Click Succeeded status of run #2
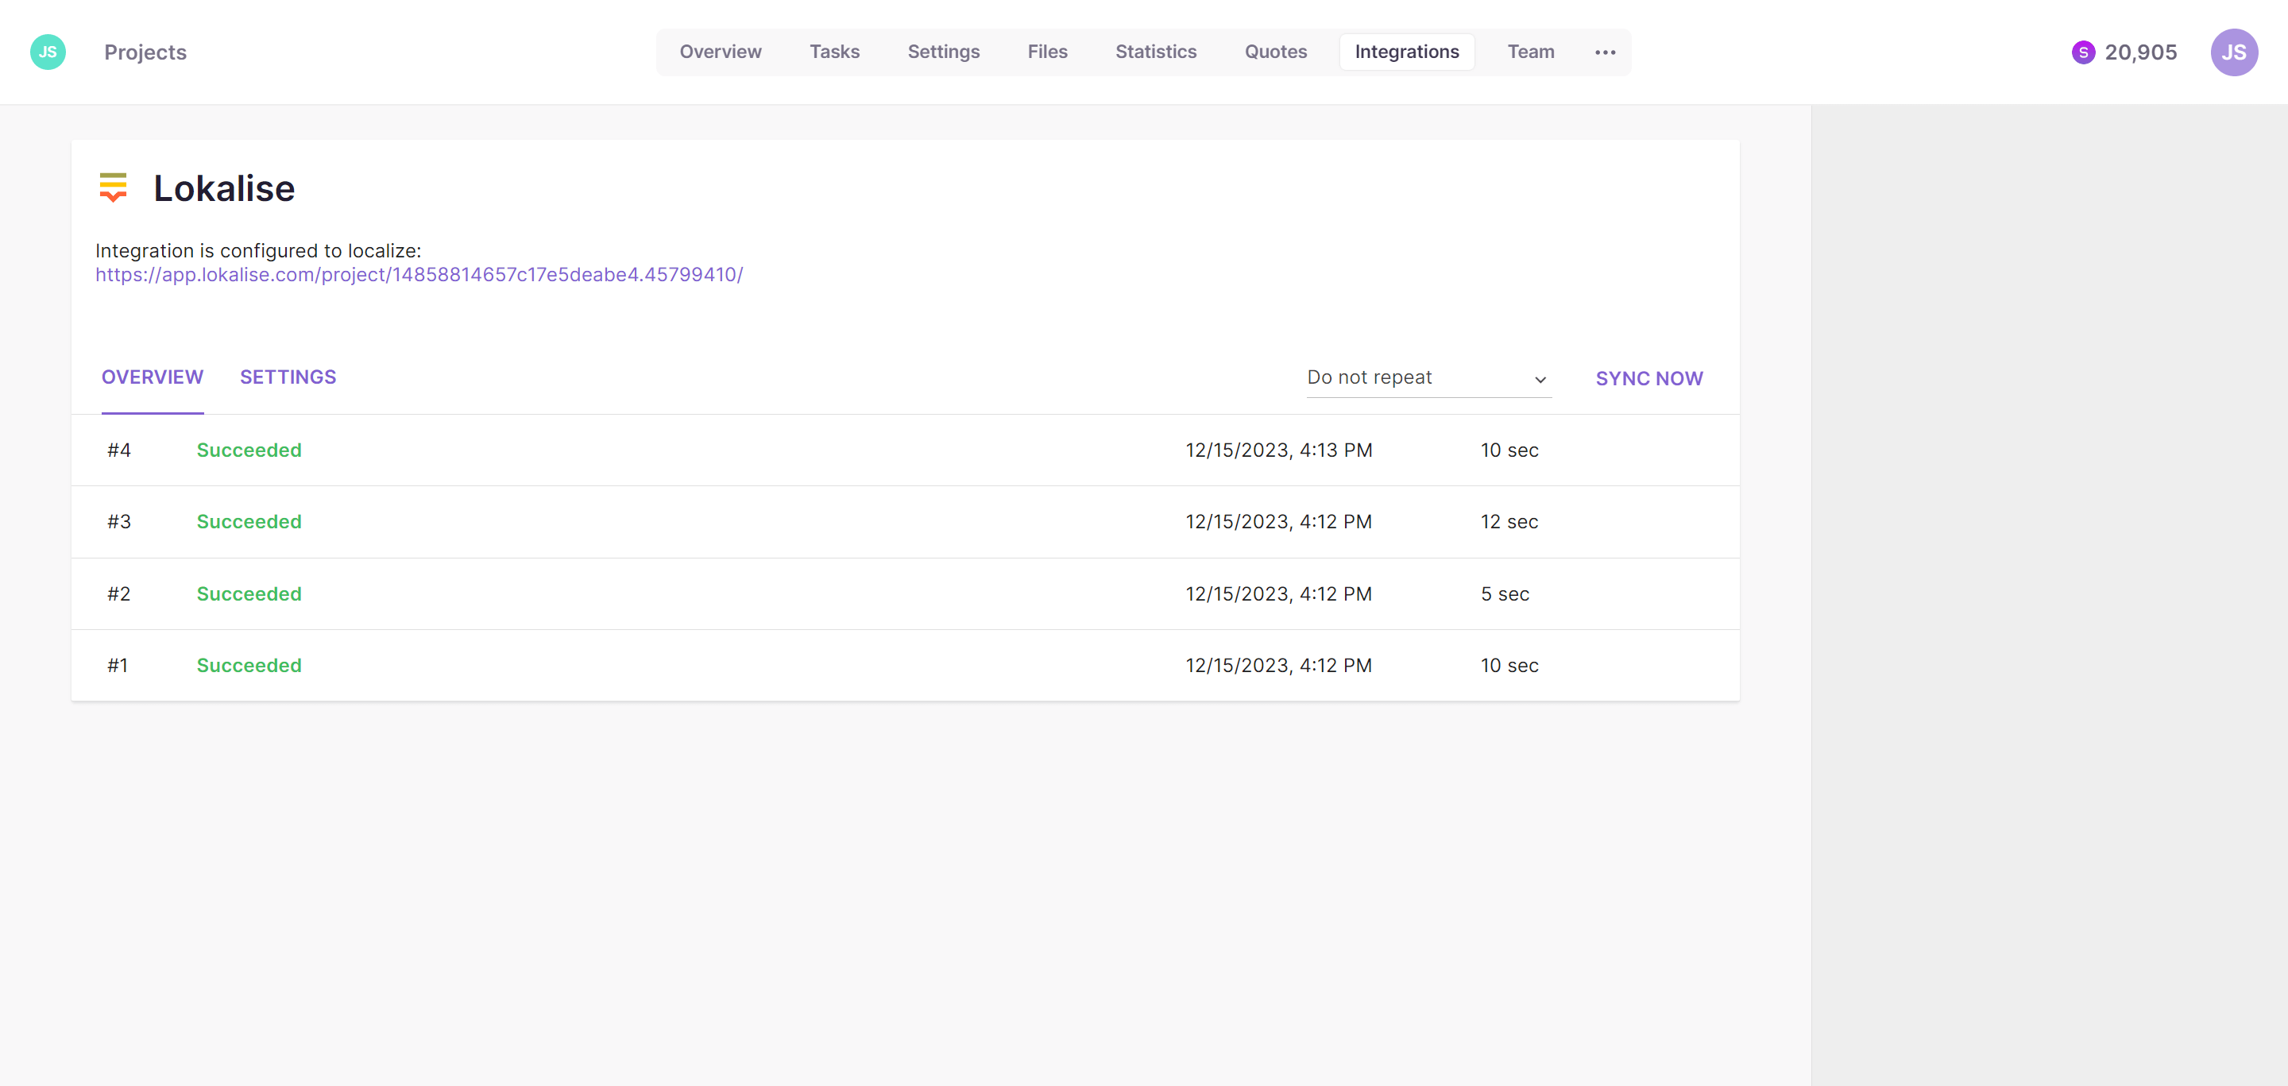The width and height of the screenshot is (2288, 1086). (249, 594)
